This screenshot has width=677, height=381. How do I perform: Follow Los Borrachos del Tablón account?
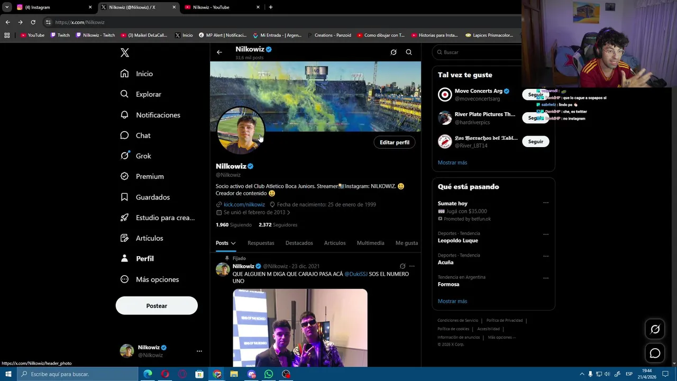coord(535,141)
